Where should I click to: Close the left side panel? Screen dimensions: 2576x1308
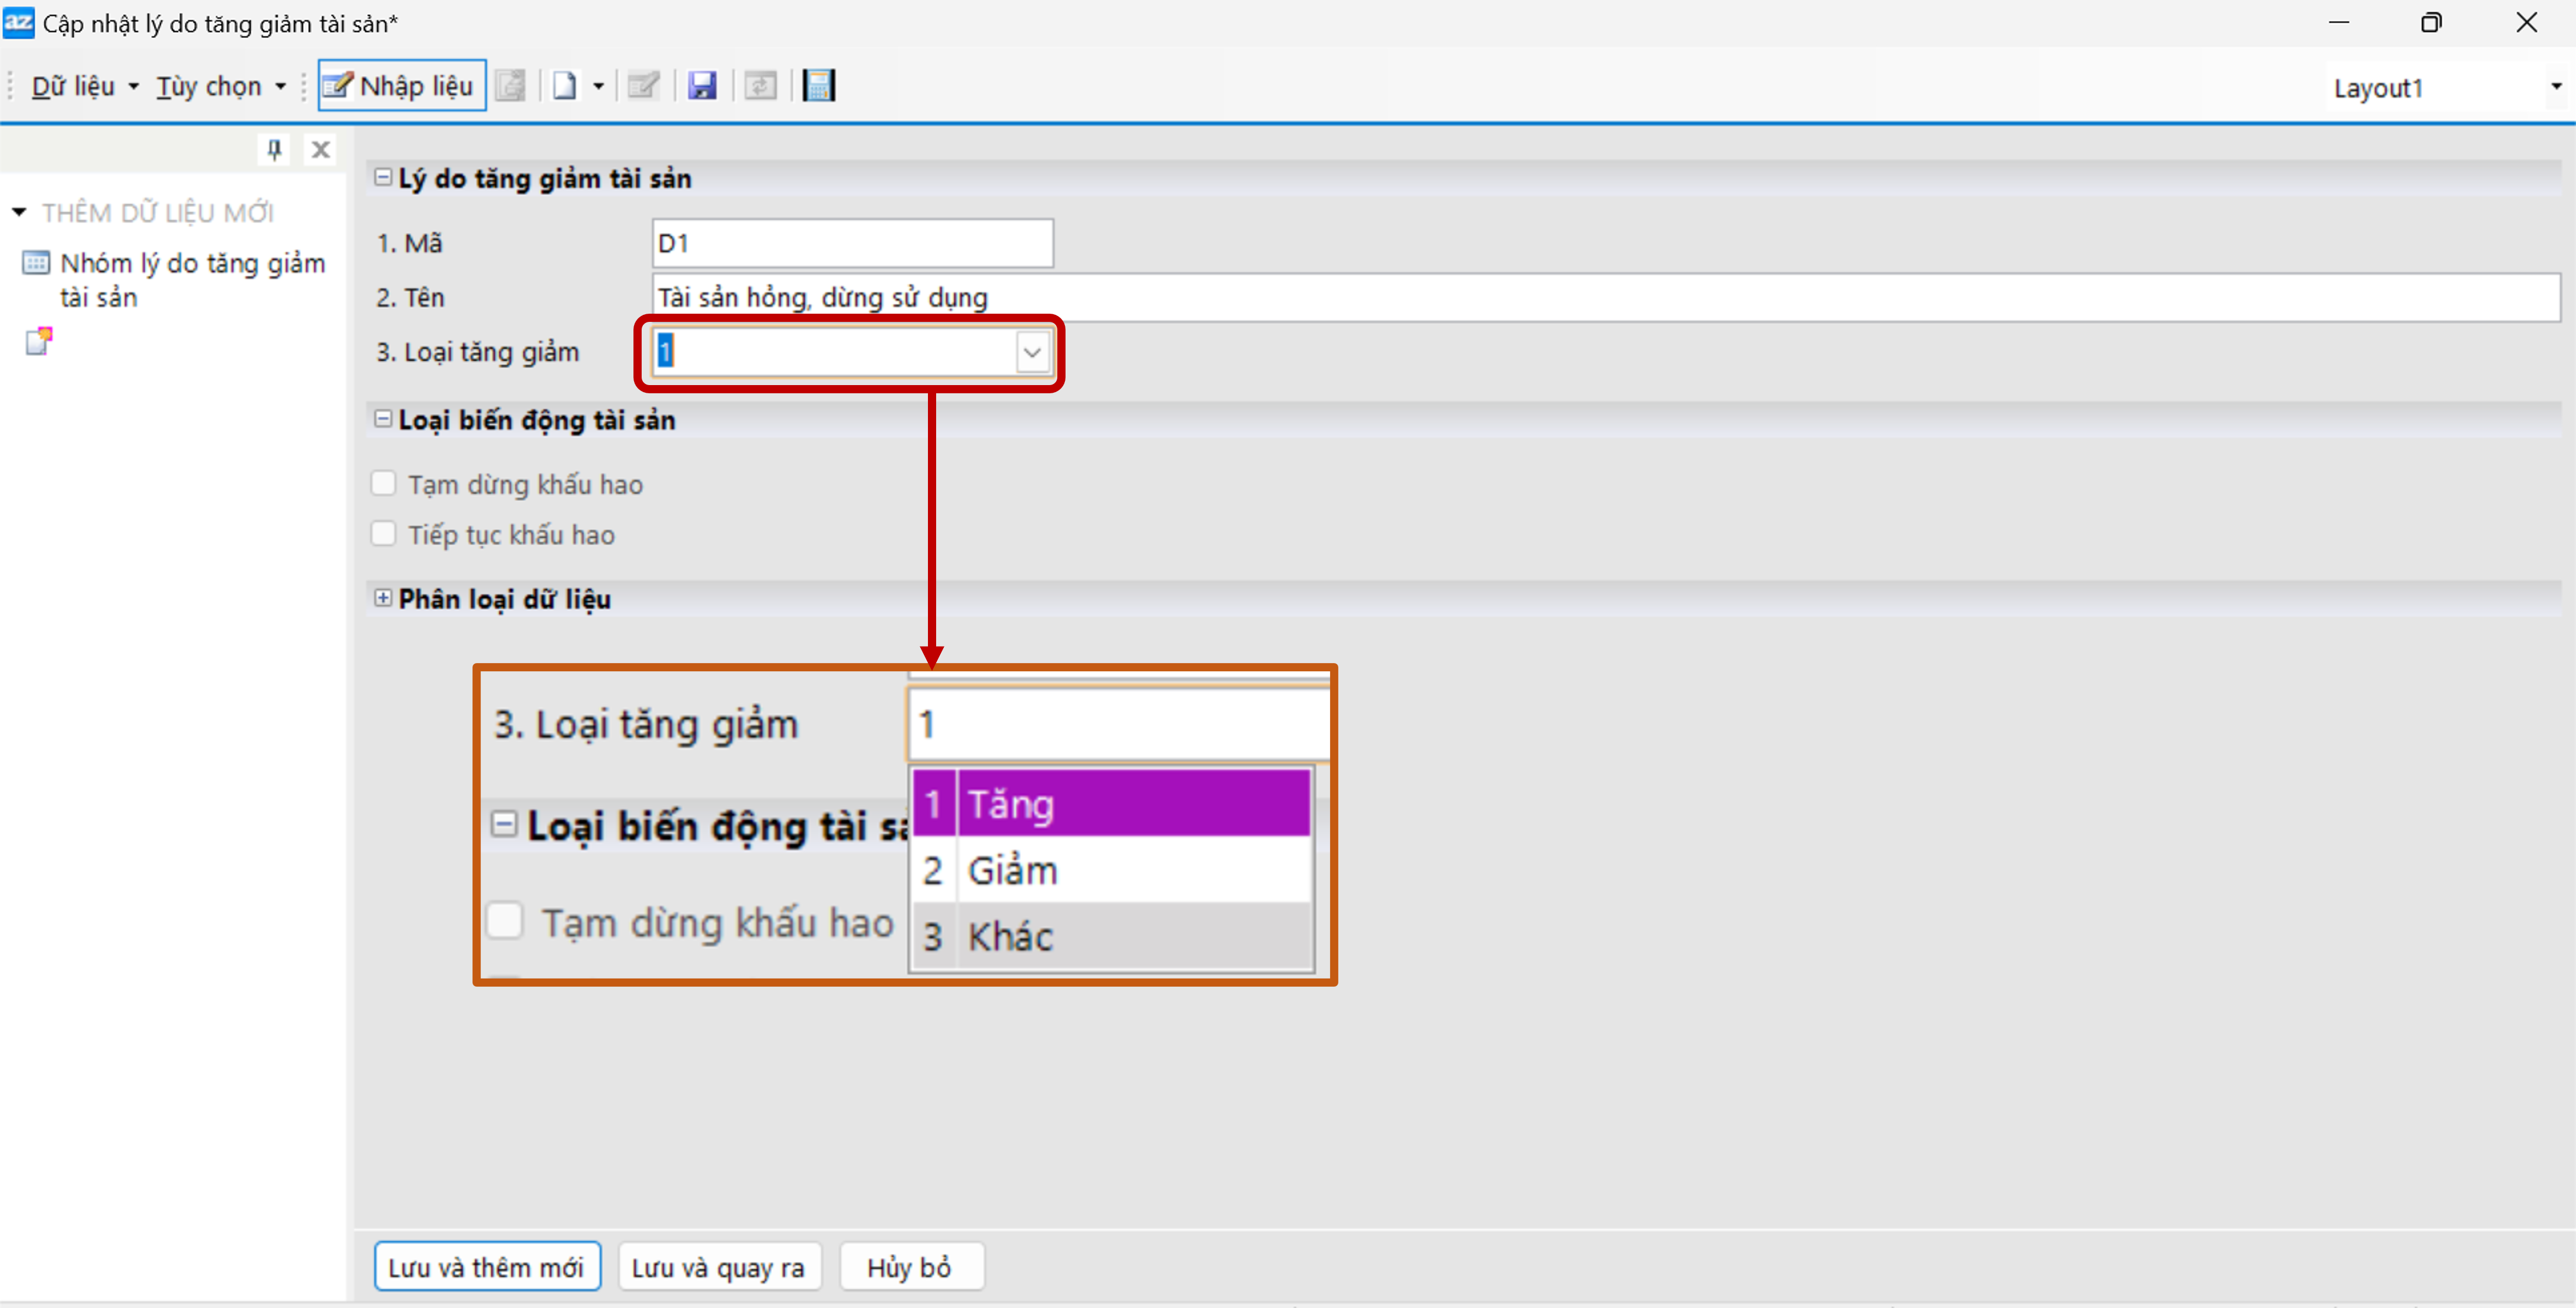tap(320, 150)
